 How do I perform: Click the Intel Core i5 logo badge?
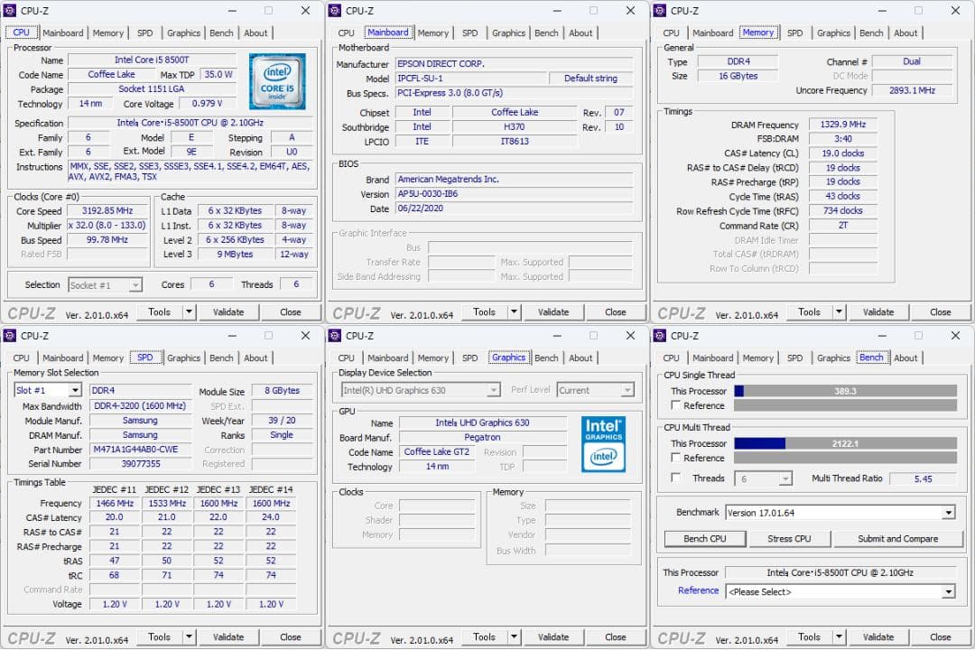coord(277,81)
